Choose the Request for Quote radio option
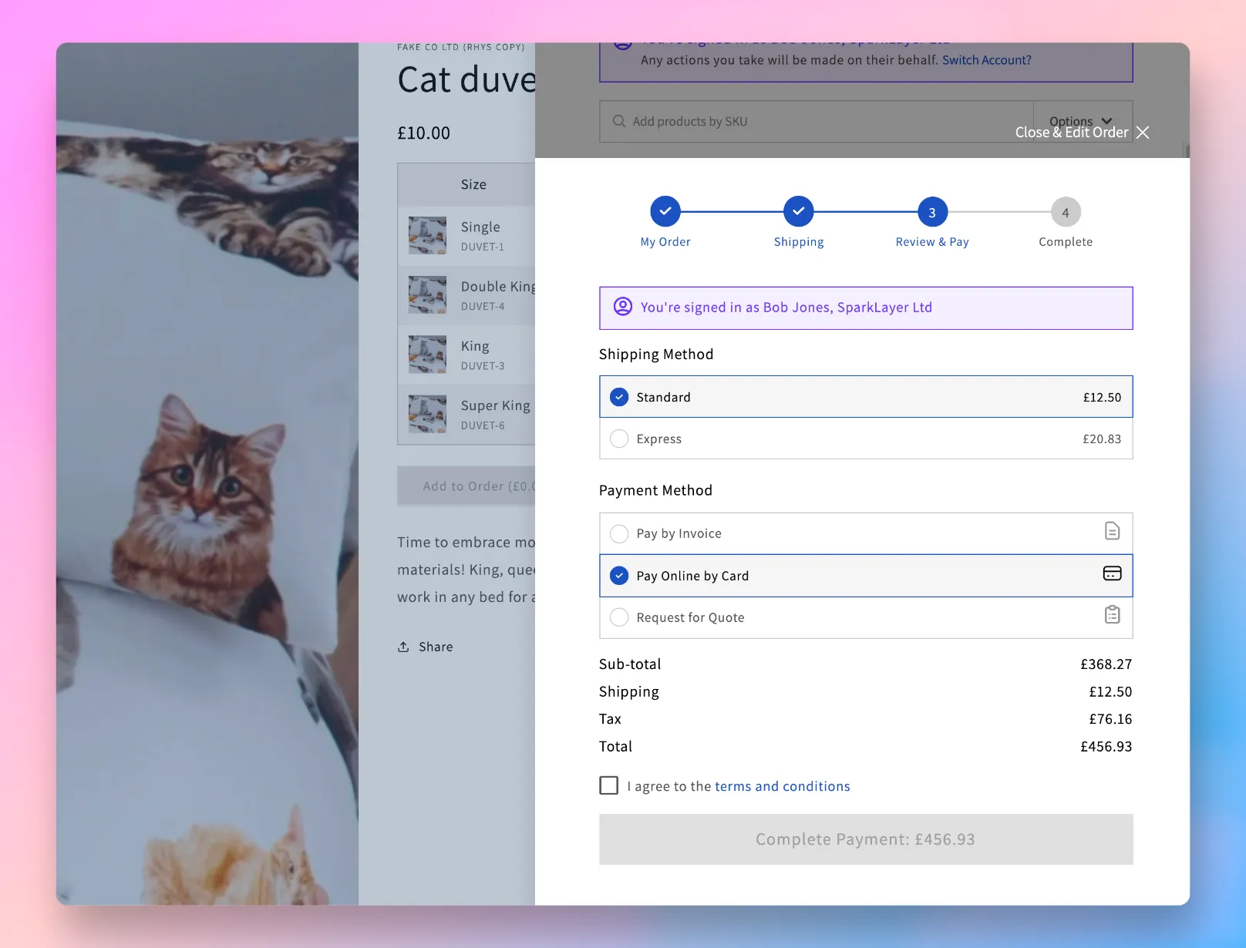1246x948 pixels. point(619,617)
